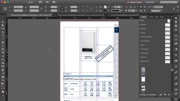Select the Direct Selection tool

click(3, 22)
